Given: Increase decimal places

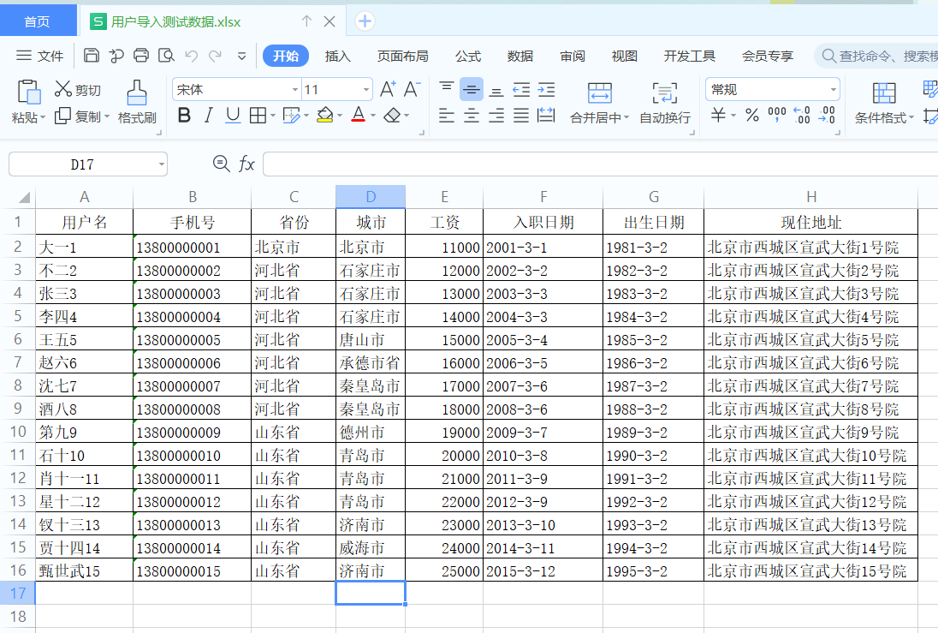Looking at the screenshot, I should 802,115.
